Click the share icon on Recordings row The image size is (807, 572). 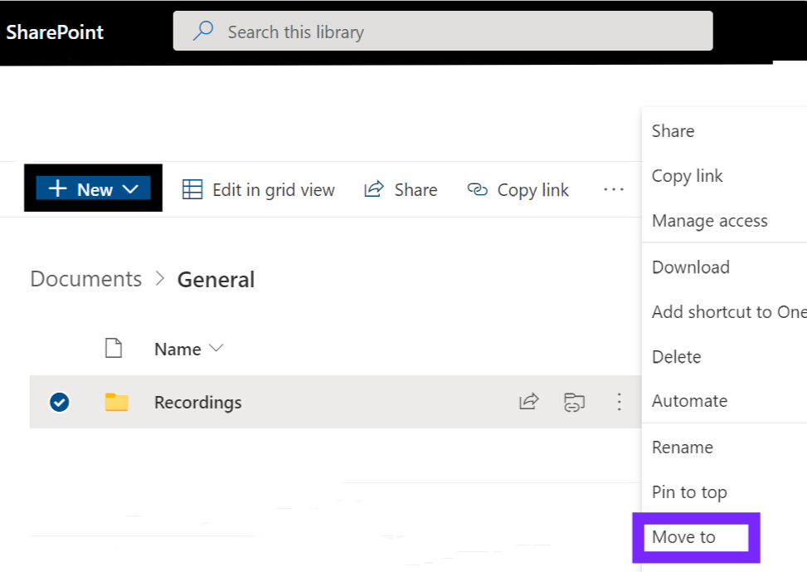(528, 402)
